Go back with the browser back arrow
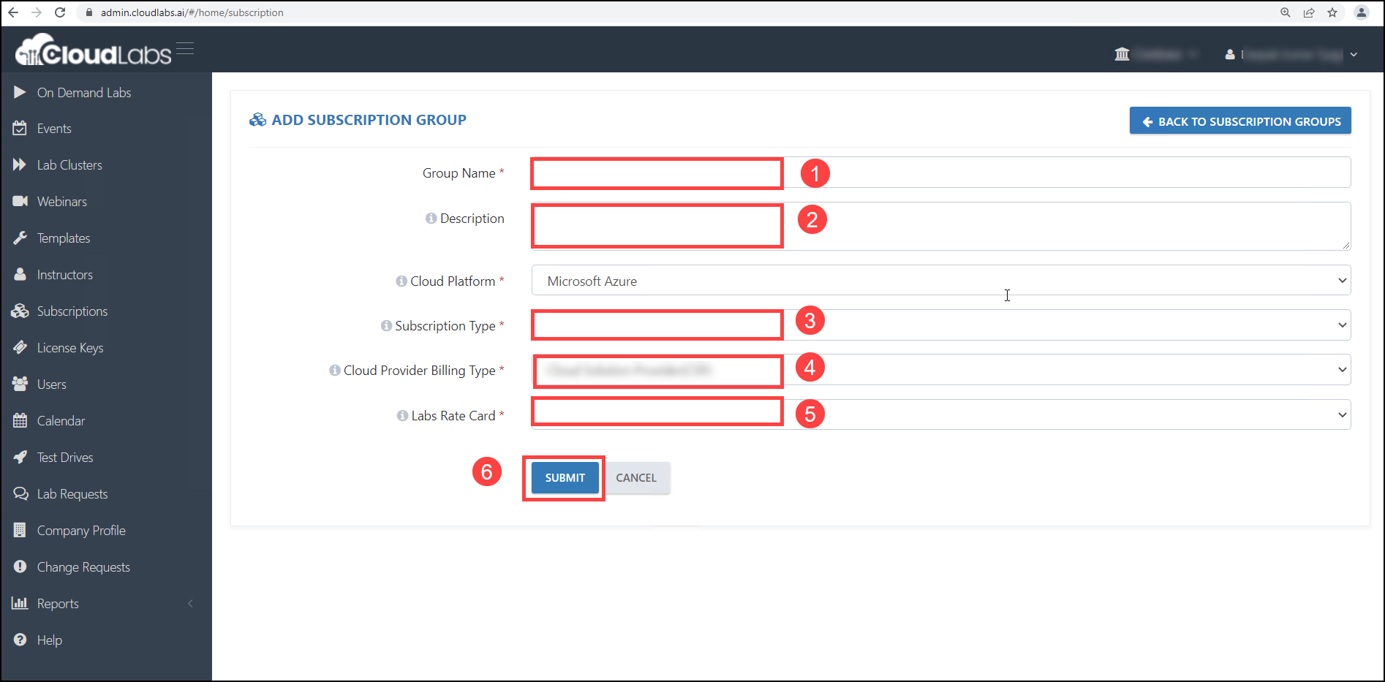Image resolution: width=1385 pixels, height=682 pixels. pyautogui.click(x=13, y=12)
